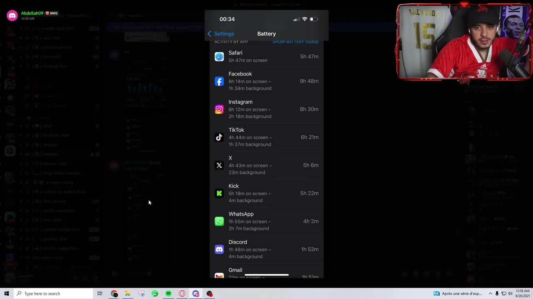
Task: Select Kick 5h 22m usage time
Action: 309,193
